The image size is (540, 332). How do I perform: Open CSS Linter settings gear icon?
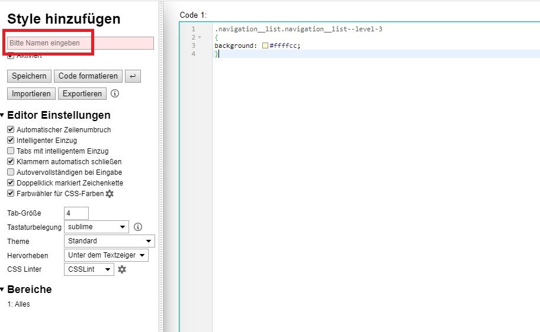122,269
